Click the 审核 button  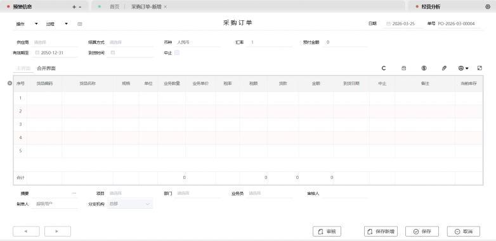coord(327,232)
